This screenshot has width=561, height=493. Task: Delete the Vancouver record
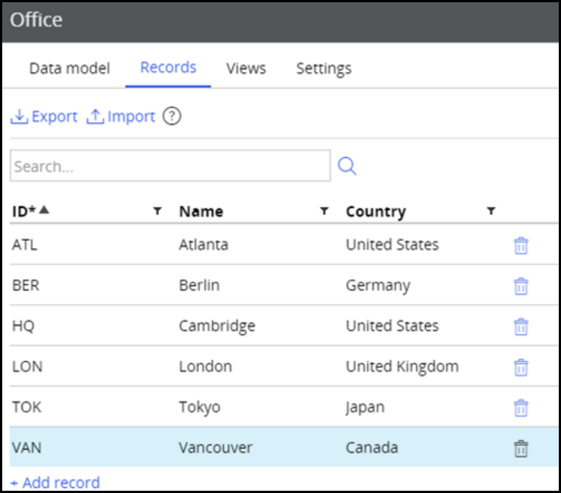point(521,448)
